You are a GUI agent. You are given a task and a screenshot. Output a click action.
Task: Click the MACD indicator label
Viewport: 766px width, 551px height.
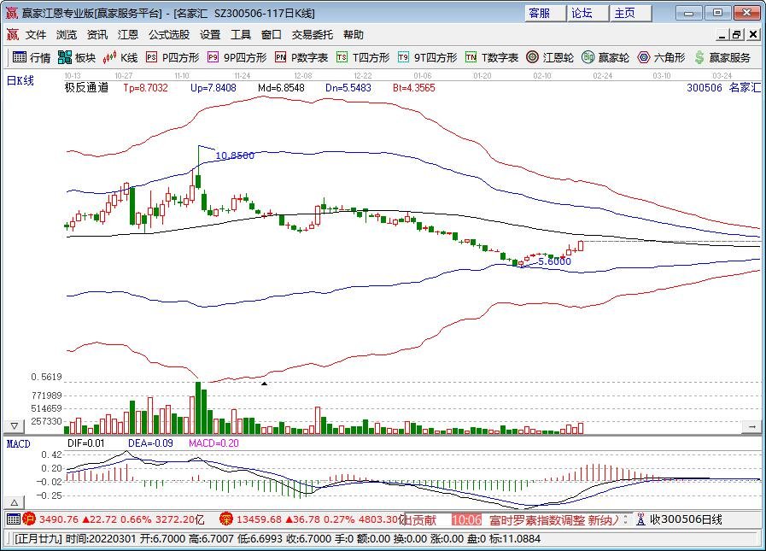[19, 444]
